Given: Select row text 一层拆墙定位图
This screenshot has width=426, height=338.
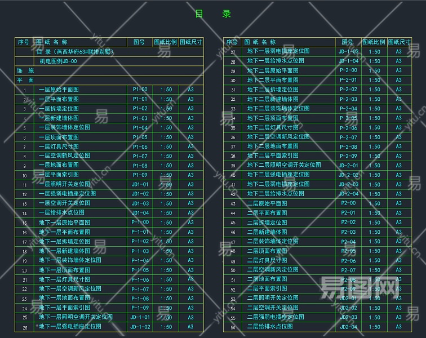Looking at the screenshot, I should pos(59,109).
